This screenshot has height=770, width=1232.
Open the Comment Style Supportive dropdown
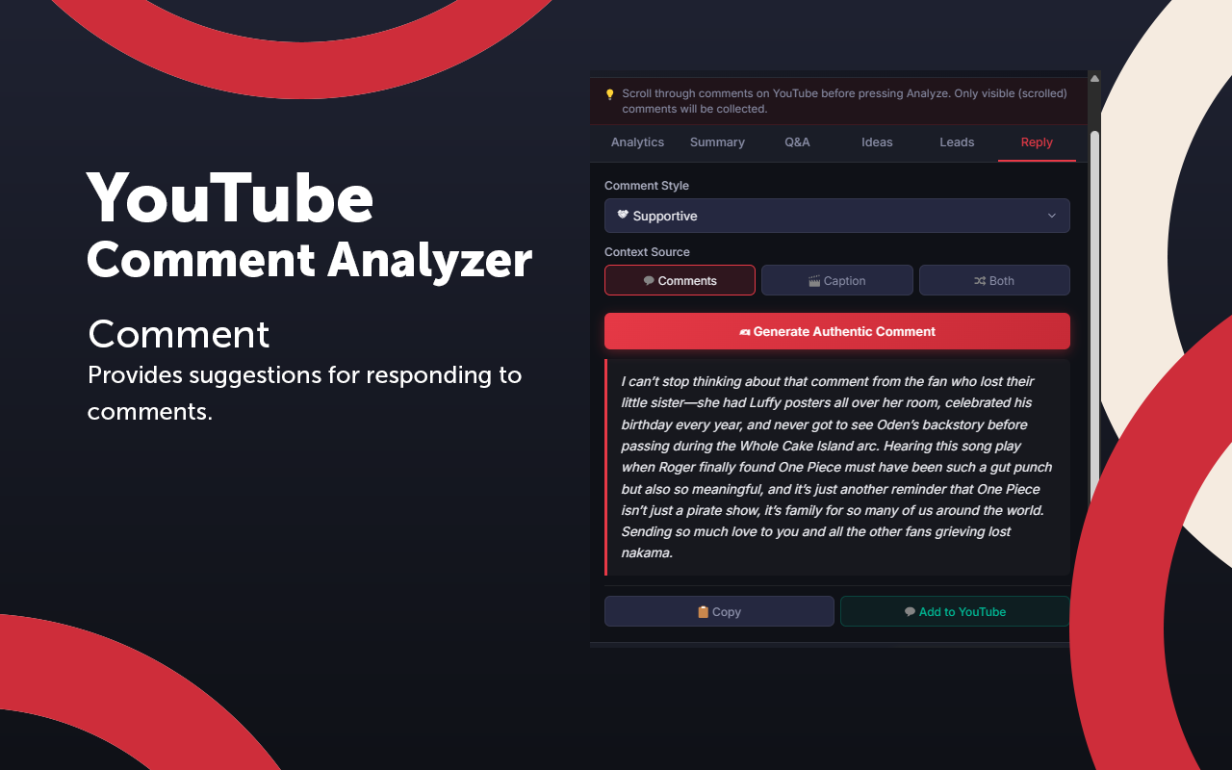(x=836, y=216)
